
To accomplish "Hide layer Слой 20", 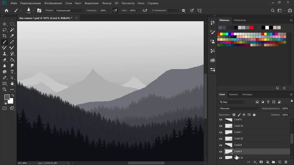I will pos(220,139).
